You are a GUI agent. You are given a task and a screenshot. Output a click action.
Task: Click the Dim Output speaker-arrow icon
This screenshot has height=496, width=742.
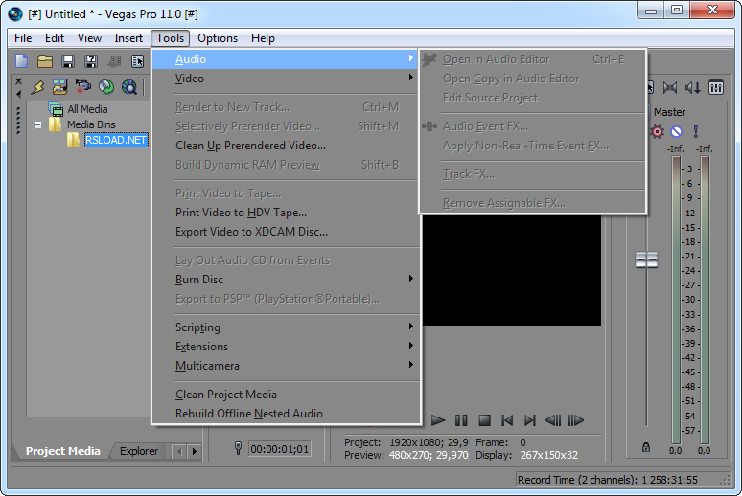tap(693, 87)
